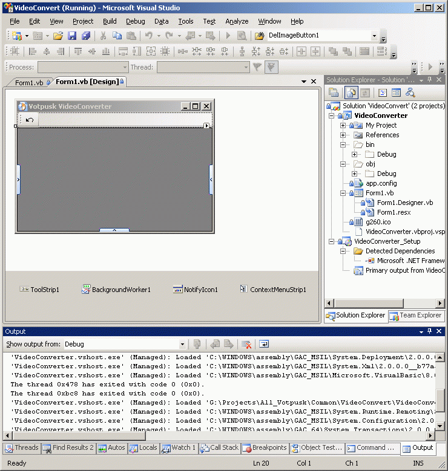Click Solution Explorer scrollbar right arrow

click(x=440, y=303)
